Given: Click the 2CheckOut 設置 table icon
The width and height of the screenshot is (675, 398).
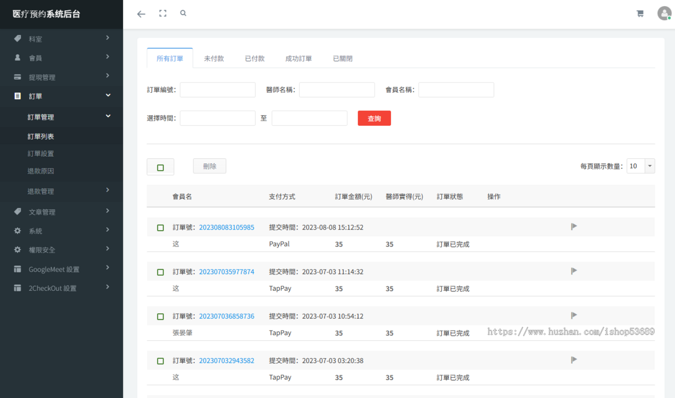Looking at the screenshot, I should coord(17,288).
